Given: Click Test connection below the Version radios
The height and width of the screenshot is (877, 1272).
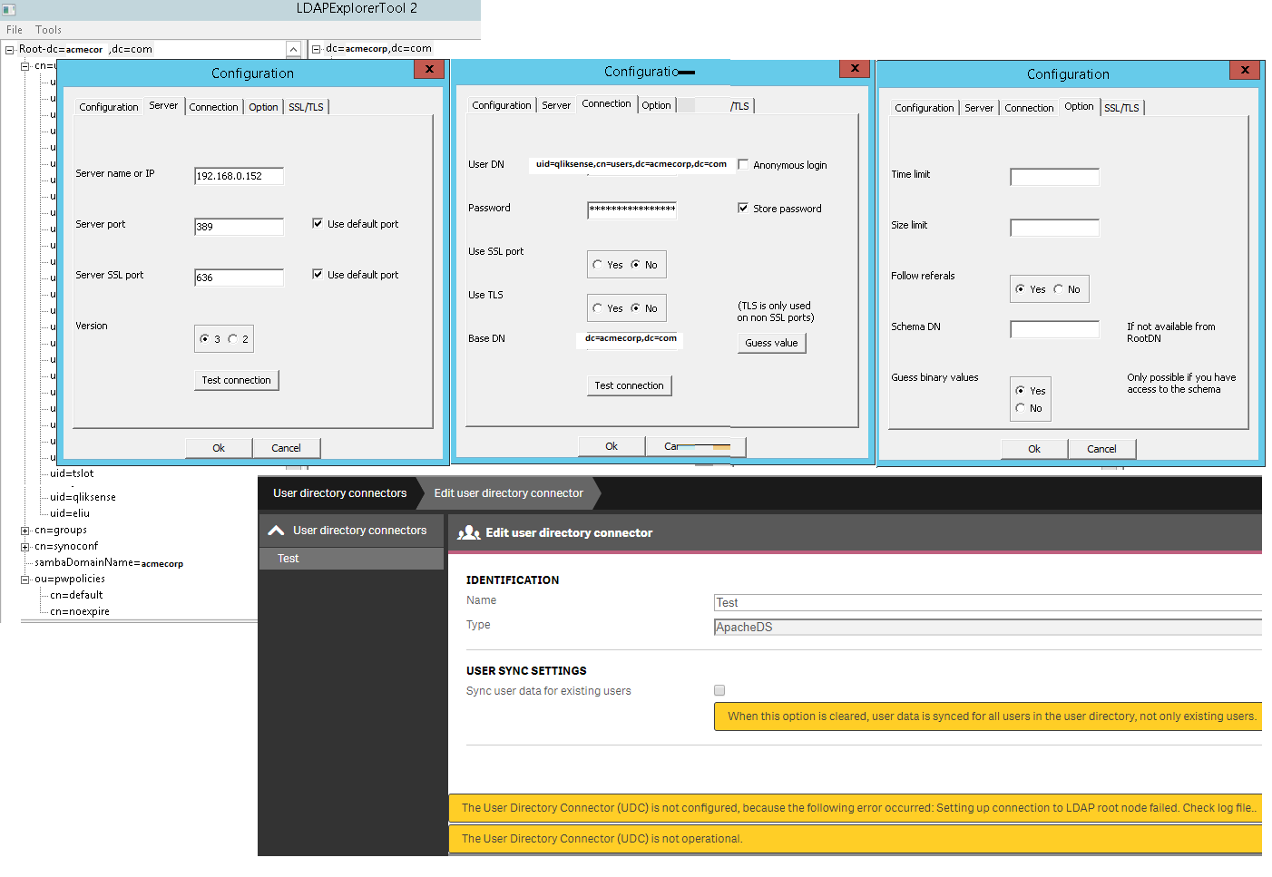Looking at the screenshot, I should point(236,380).
